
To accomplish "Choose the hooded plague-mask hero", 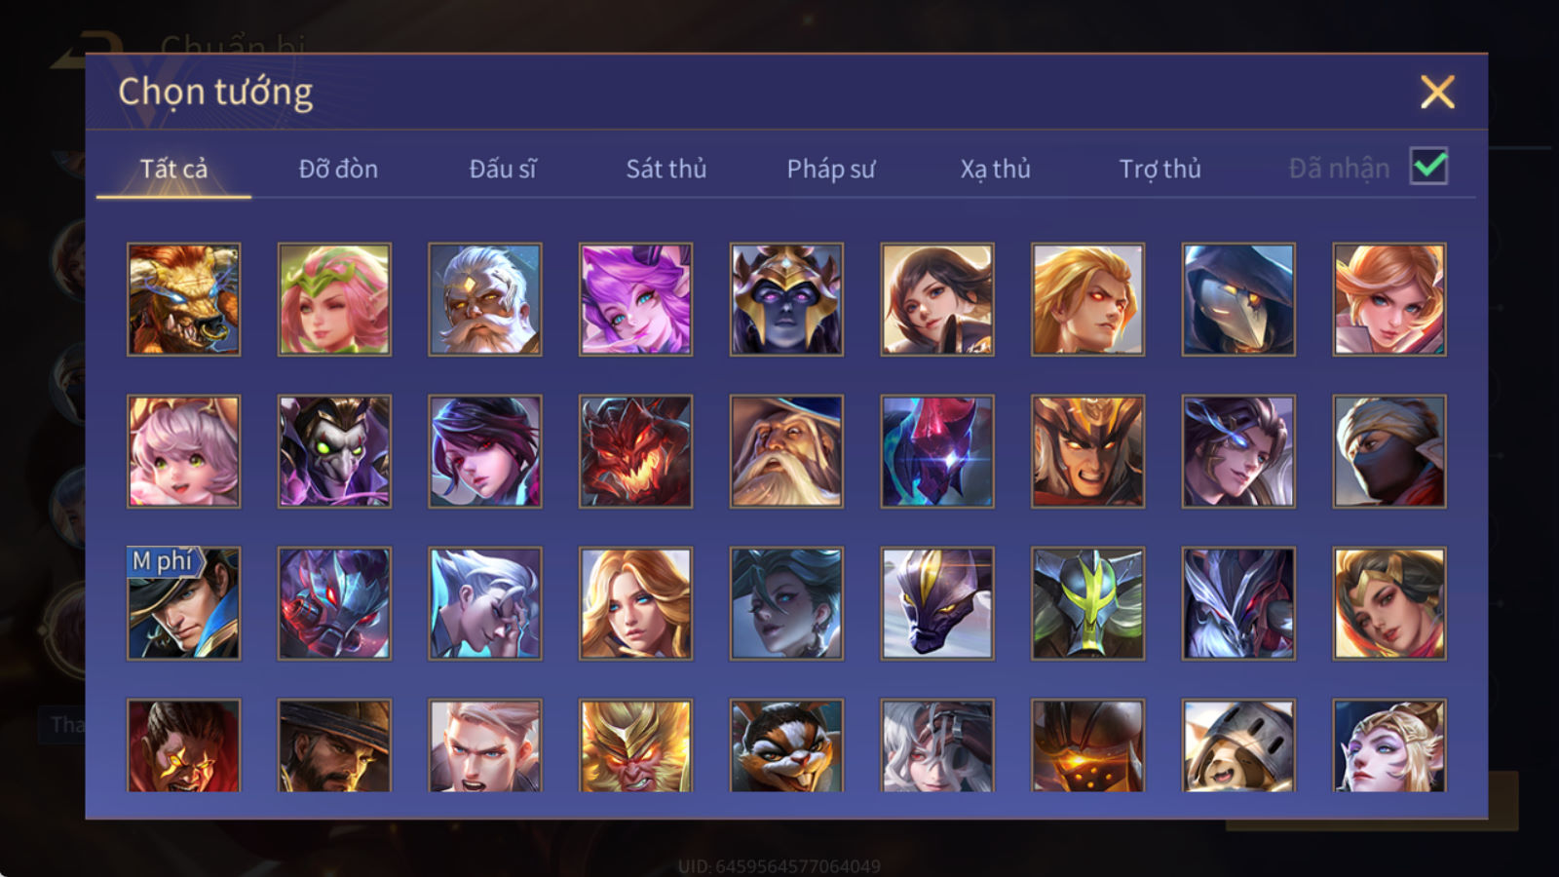I will tap(1238, 299).
